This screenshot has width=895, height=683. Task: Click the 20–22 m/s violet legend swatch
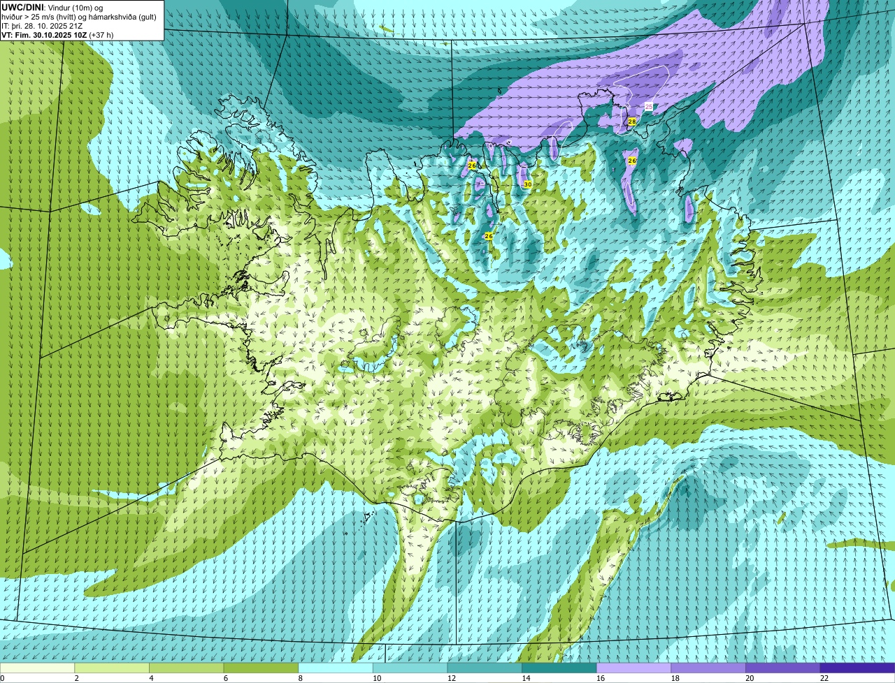[x=782, y=668]
